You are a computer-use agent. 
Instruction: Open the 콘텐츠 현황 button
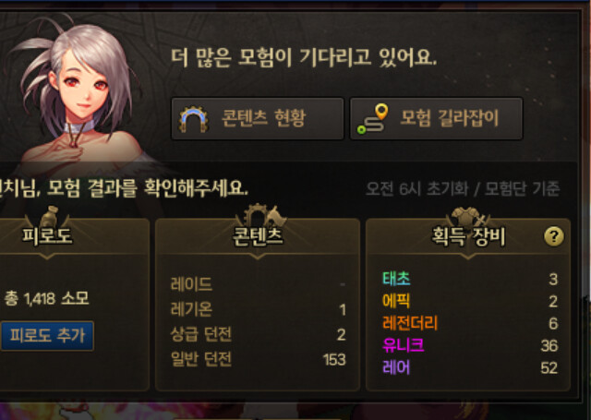(258, 119)
